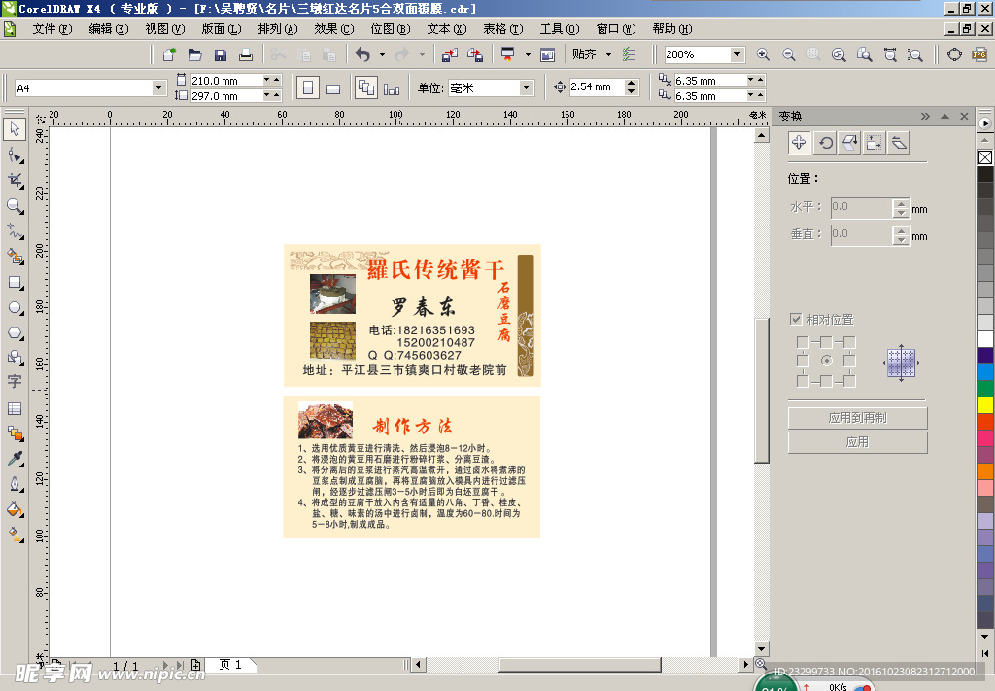
Task: Expand the A4 paper size dropdown
Action: (x=159, y=88)
